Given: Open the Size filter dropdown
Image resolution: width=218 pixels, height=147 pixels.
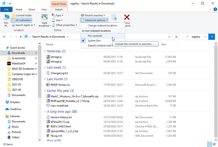Looking at the screenshot, I should click(57, 20).
